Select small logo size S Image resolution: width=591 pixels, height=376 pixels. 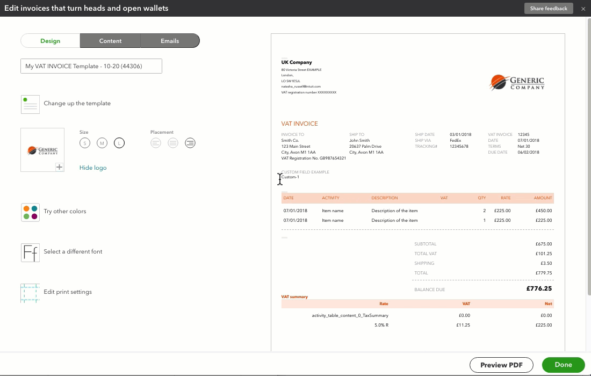pyautogui.click(x=85, y=143)
